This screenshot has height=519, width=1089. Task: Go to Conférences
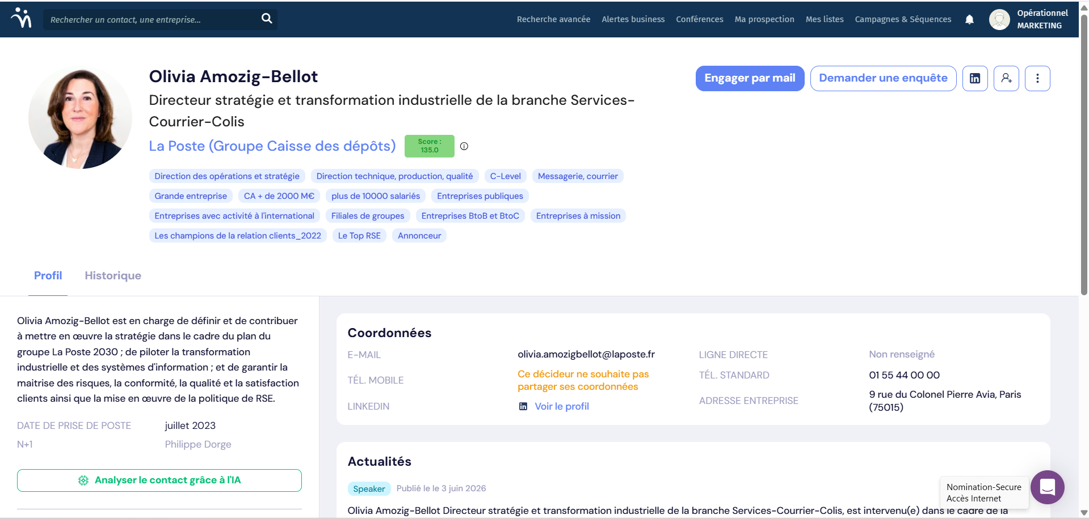tap(700, 19)
